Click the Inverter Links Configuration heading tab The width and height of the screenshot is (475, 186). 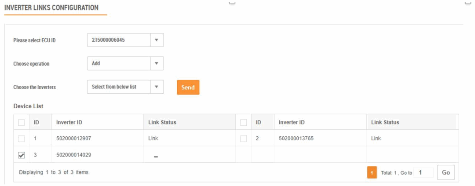pyautogui.click(x=51, y=8)
